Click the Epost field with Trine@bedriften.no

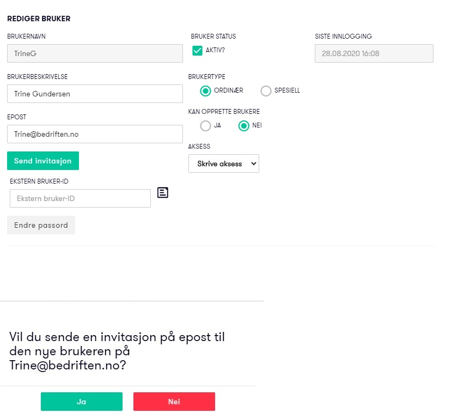point(95,134)
